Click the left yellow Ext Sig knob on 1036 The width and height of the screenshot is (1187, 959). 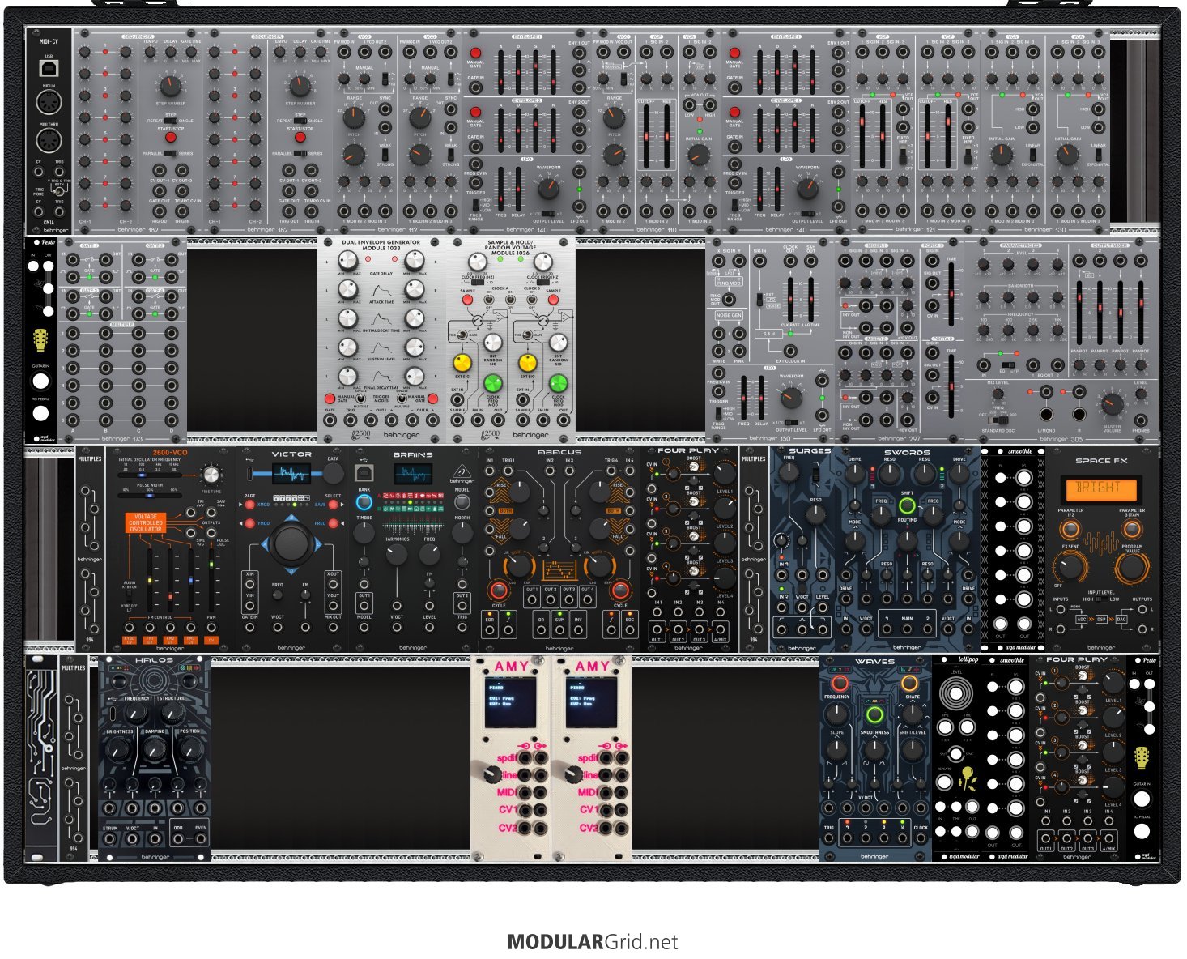[462, 362]
